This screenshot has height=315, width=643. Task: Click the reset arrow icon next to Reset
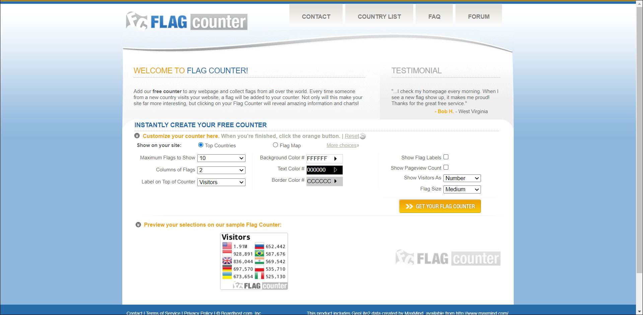coord(363,136)
